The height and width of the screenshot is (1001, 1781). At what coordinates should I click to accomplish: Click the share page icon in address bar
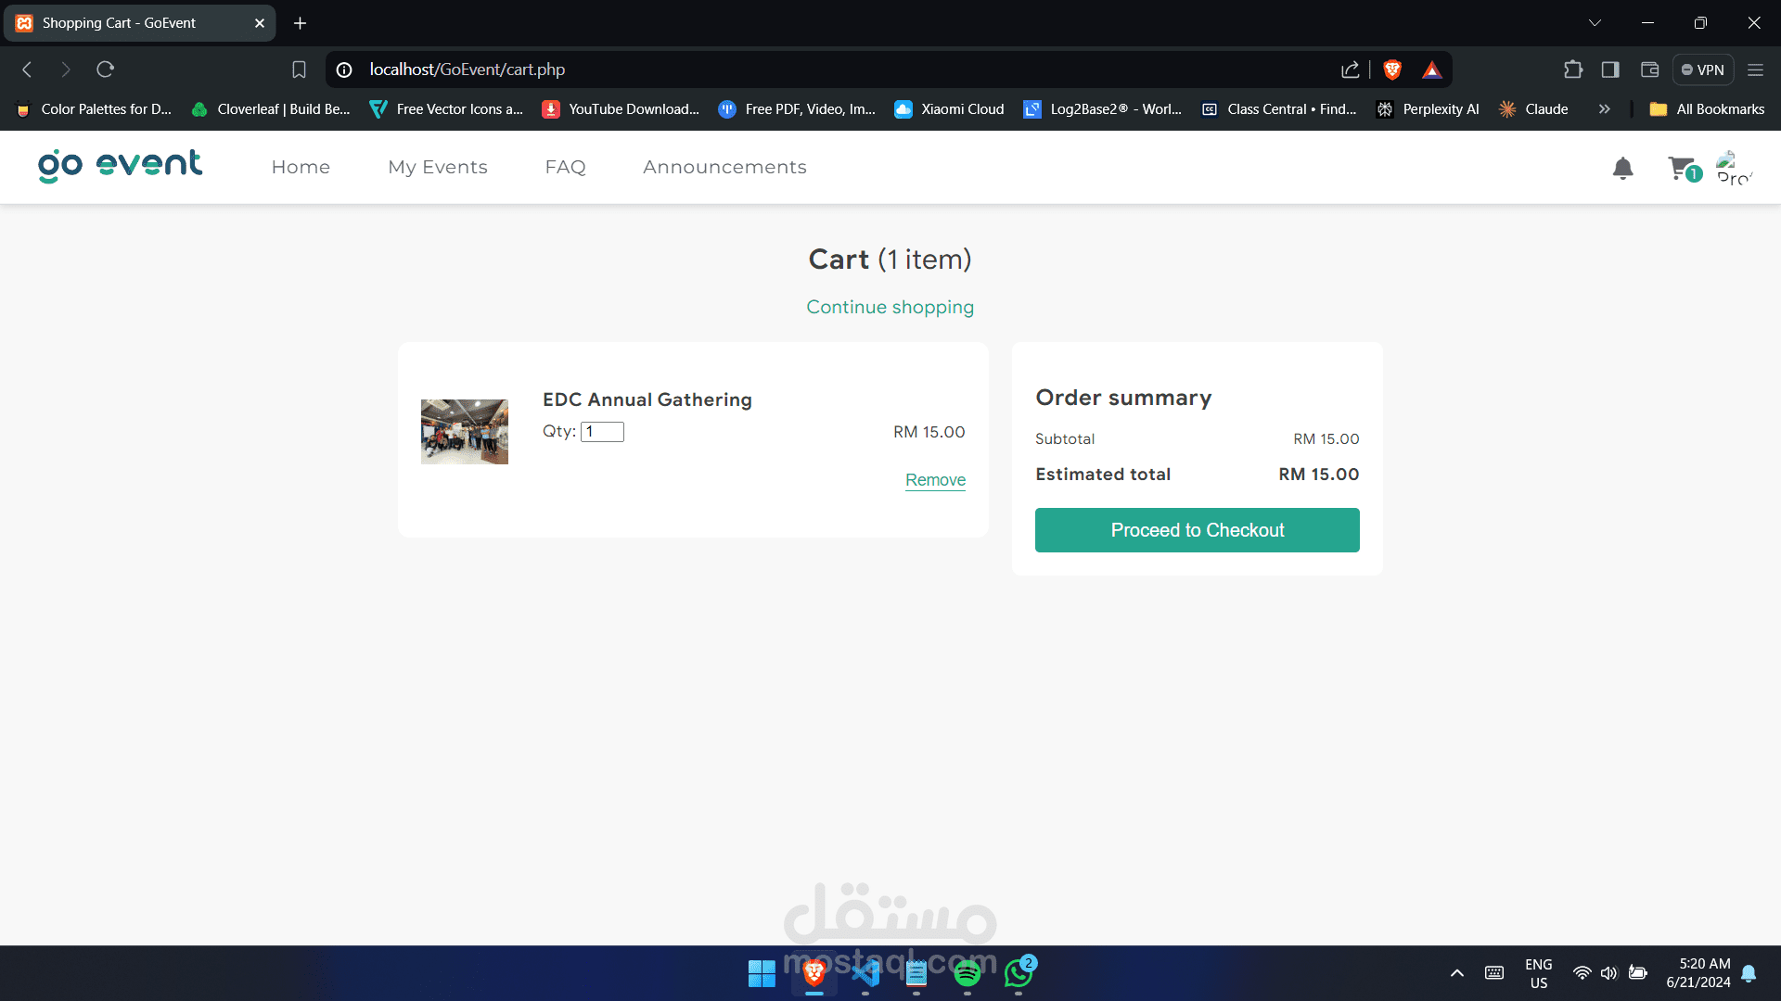click(x=1350, y=70)
